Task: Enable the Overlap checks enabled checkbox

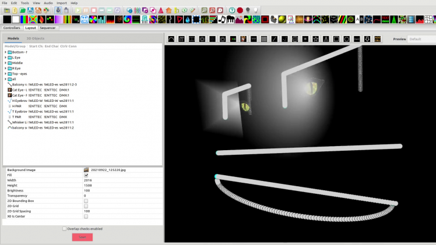Action: (64, 229)
